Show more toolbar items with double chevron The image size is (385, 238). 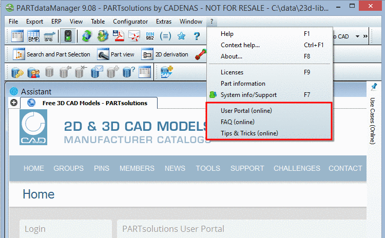pyautogui.click(x=365, y=36)
